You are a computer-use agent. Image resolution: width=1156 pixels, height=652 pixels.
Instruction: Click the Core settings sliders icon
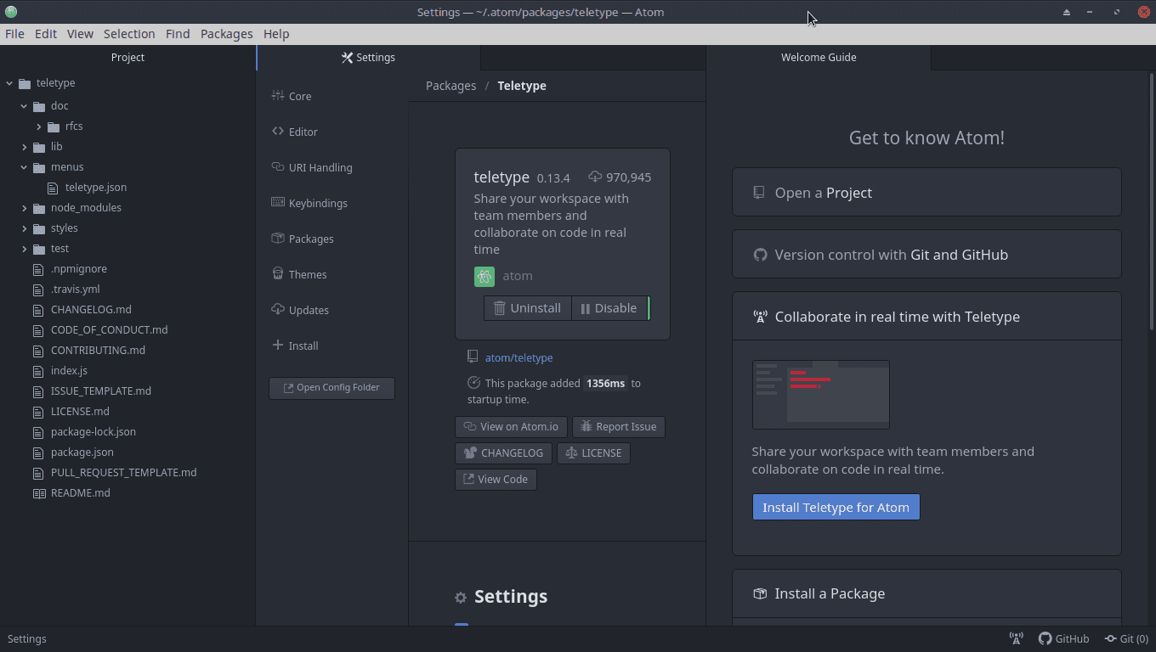278,96
